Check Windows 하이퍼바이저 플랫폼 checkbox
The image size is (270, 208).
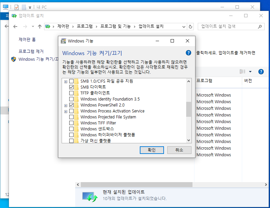71,135
